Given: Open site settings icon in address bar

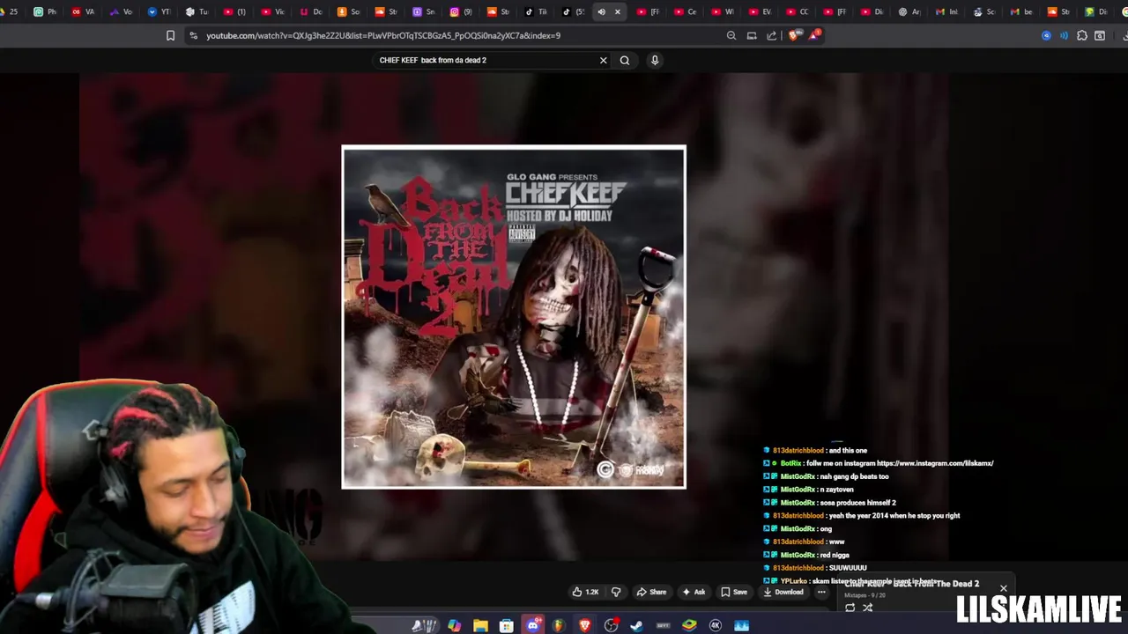Looking at the screenshot, I should click(x=194, y=35).
